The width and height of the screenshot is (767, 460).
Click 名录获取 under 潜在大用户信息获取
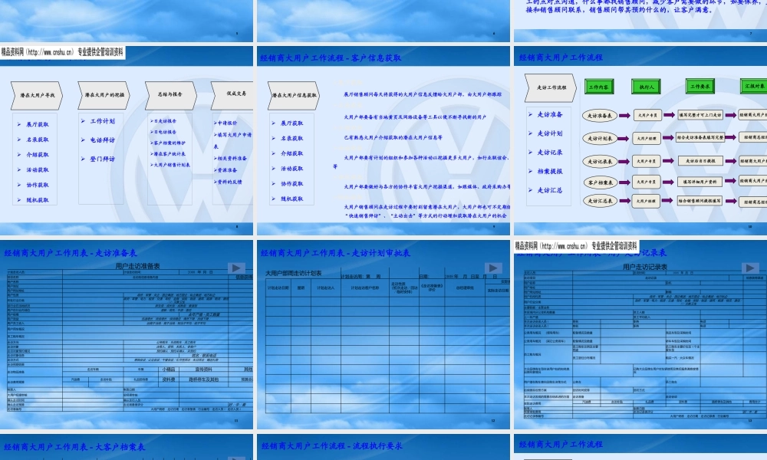(291, 138)
